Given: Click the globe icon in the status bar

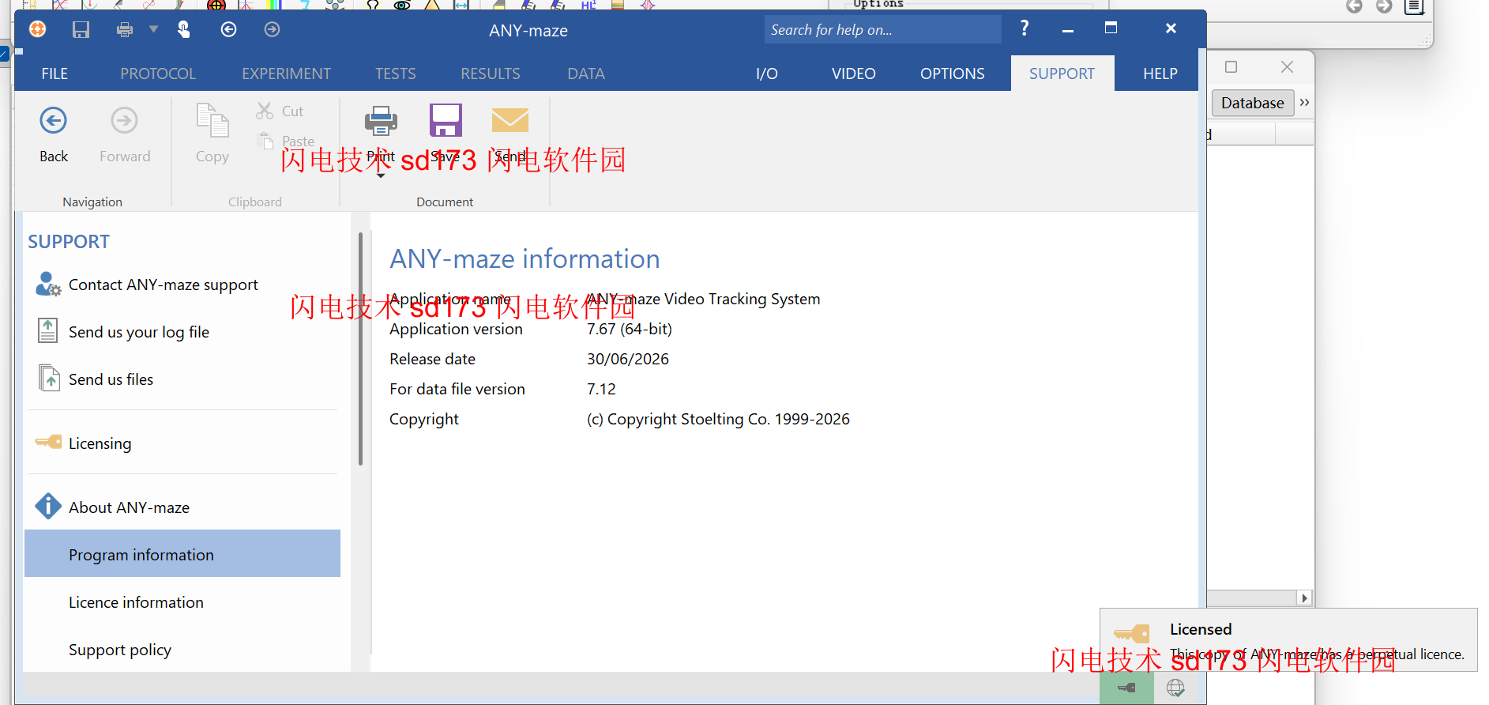Looking at the screenshot, I should point(1175,688).
